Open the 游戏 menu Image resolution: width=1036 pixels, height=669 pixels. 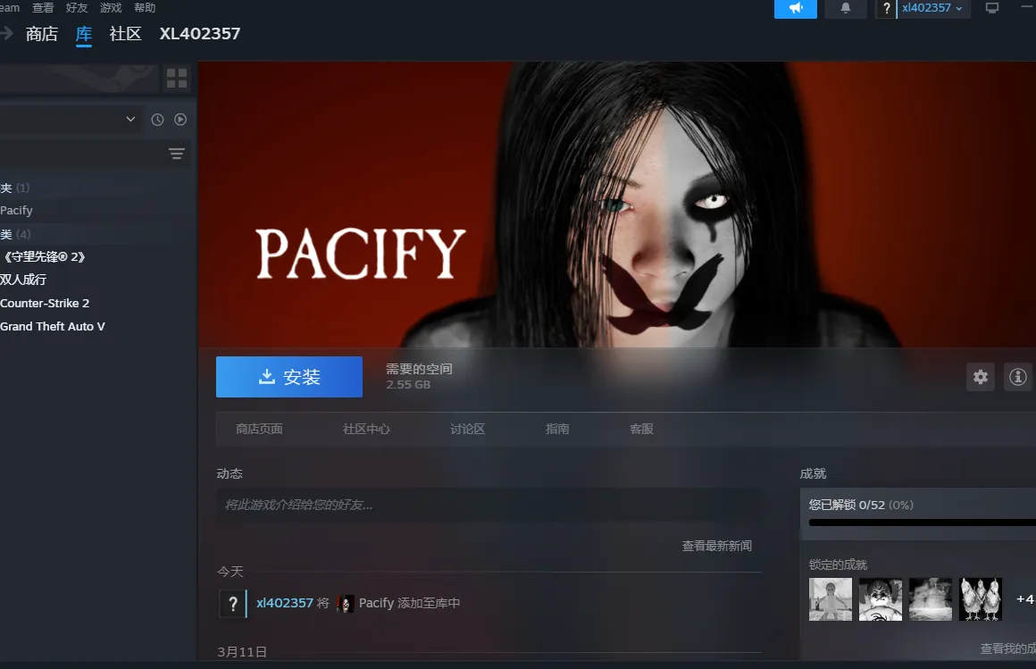point(111,7)
